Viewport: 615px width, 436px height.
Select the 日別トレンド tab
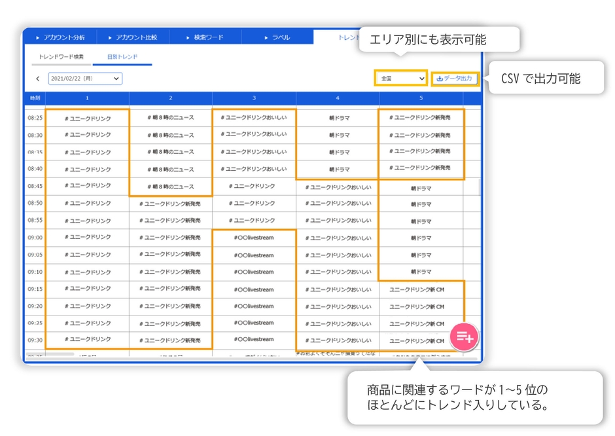pos(122,58)
